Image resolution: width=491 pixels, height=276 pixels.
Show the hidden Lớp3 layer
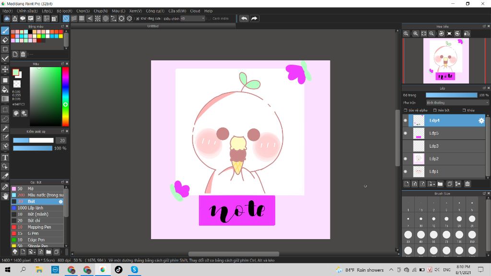coord(406,146)
